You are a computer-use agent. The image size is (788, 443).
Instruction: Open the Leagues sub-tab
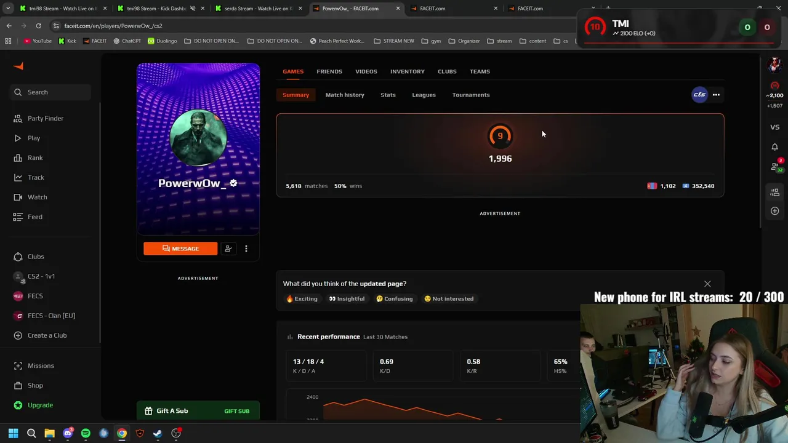pos(424,95)
